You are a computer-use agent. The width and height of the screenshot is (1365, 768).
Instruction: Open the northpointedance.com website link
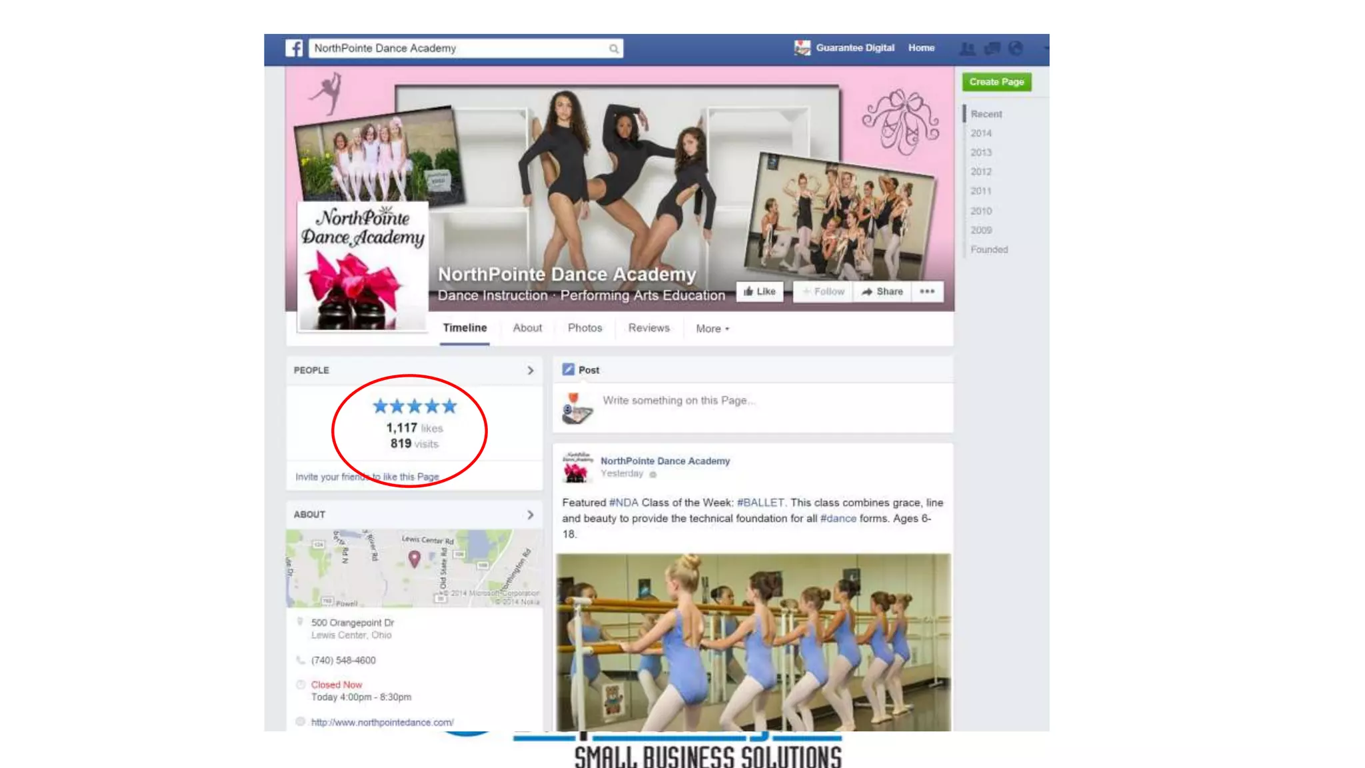pos(382,722)
